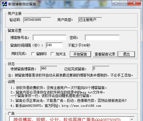The image size is (143, 121).
Task: Click the 留言时间间隔 field showing 240
Action: tap(54, 45)
